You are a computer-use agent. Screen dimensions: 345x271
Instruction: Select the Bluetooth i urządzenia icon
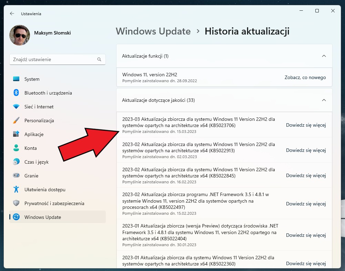click(16, 93)
